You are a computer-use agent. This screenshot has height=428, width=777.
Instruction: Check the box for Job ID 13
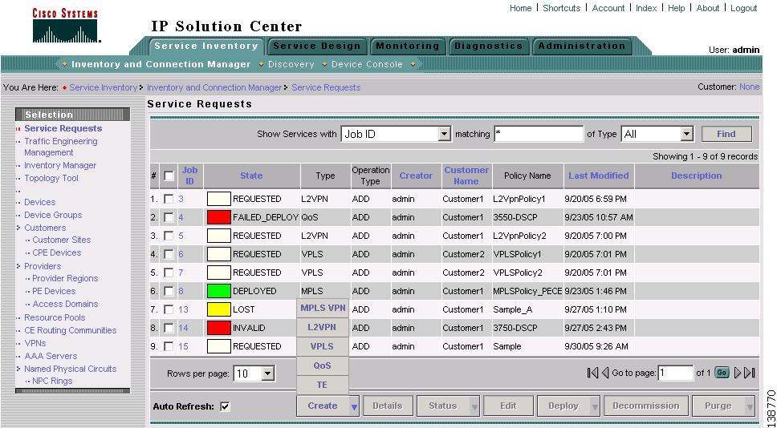(x=169, y=309)
